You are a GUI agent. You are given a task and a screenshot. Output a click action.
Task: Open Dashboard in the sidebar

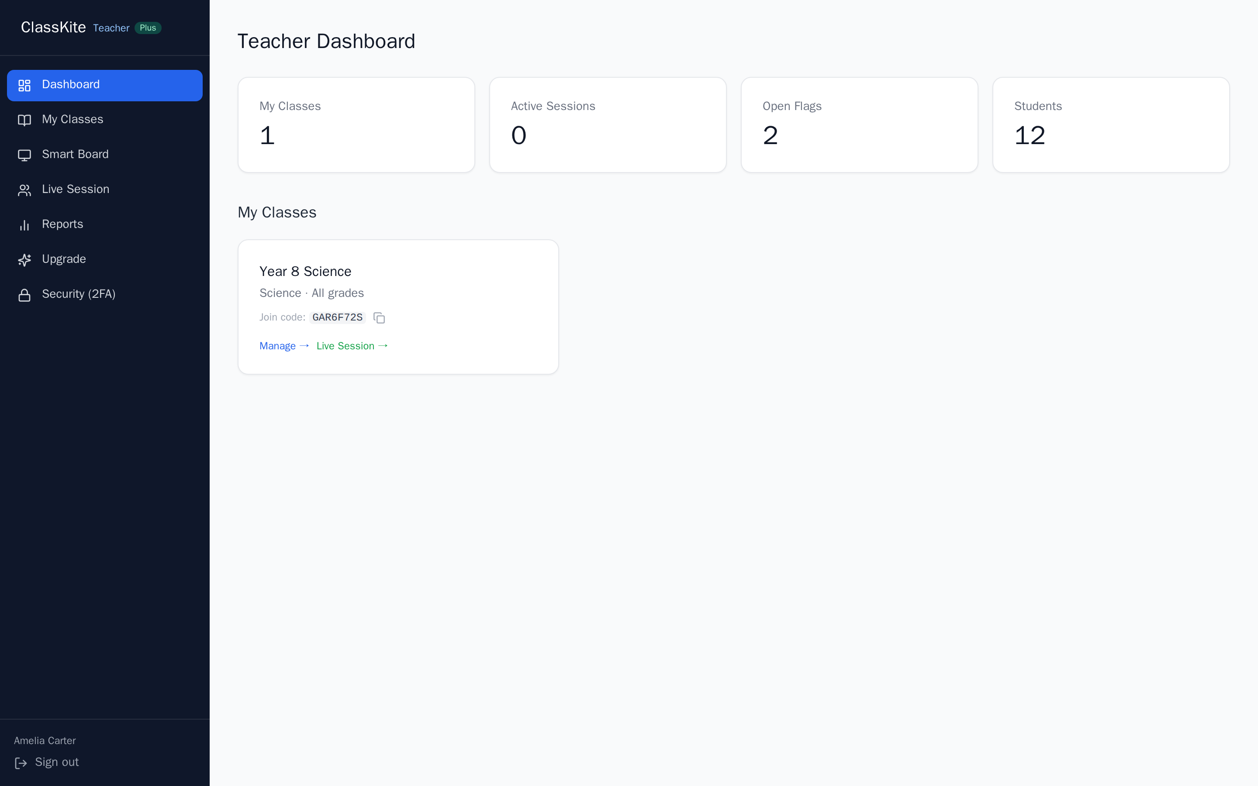(x=104, y=85)
